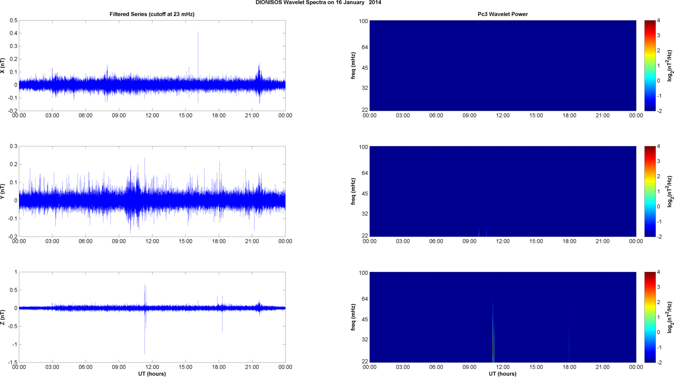Click the '0.4' tick on the X (nT) axis
Image resolution: width=674 pixels, height=377 pixels.
[13, 33]
